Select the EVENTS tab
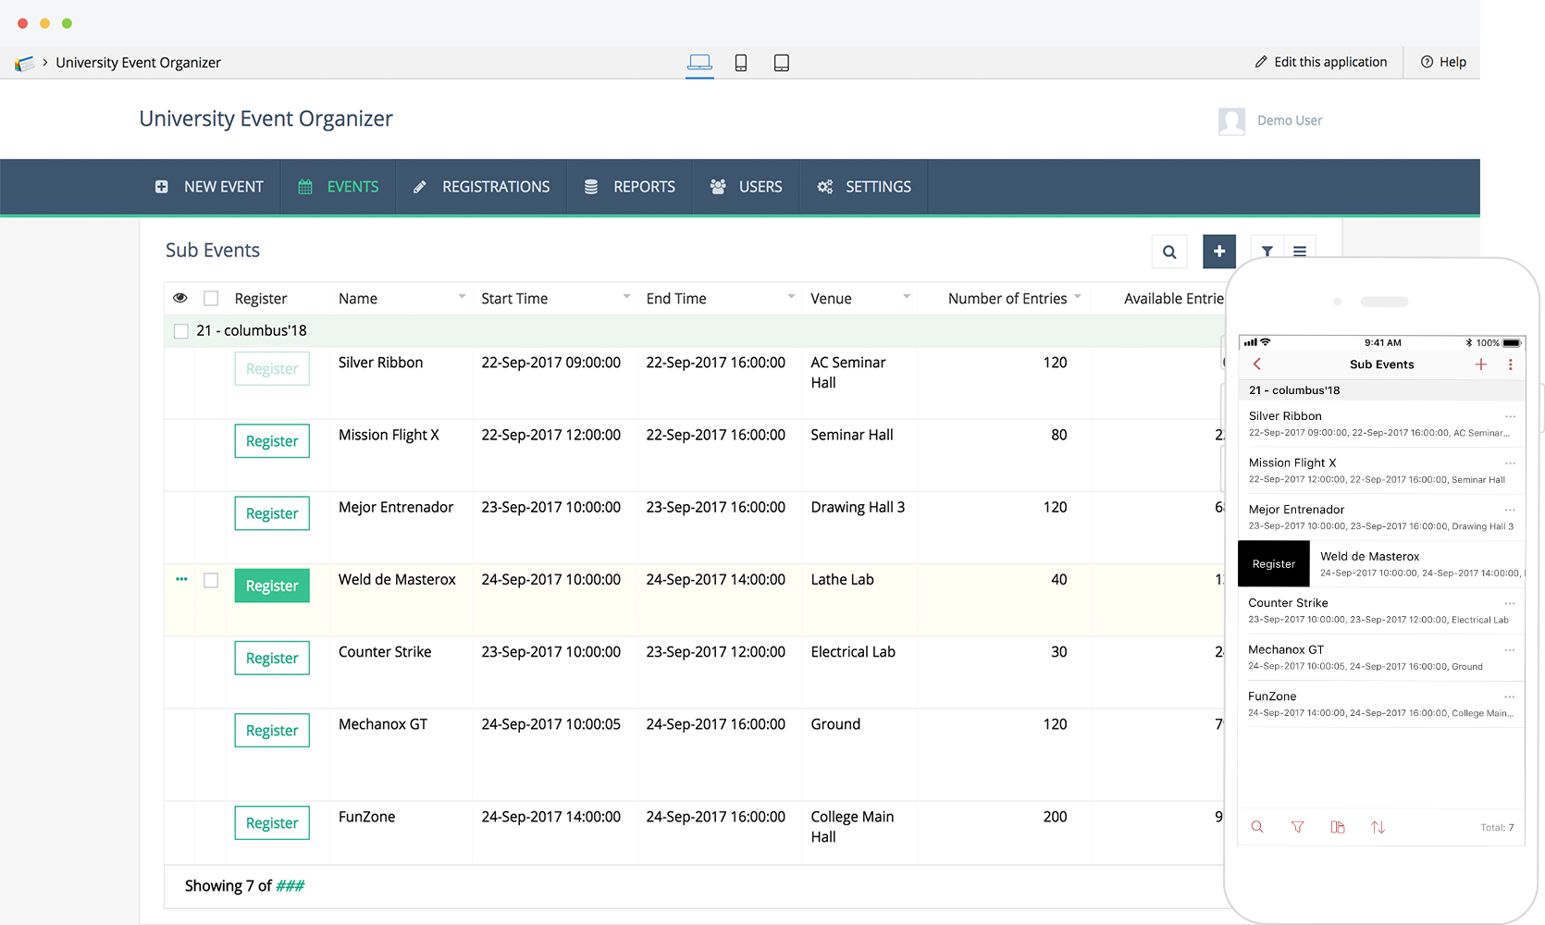This screenshot has width=1545, height=925. pos(339,187)
